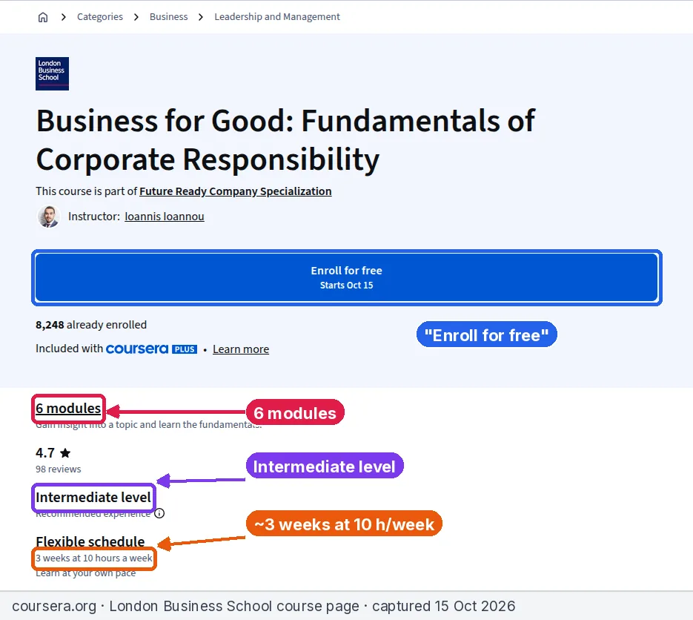
Task: View instructor Ioannis Ioannou profile link
Action: [x=165, y=217]
